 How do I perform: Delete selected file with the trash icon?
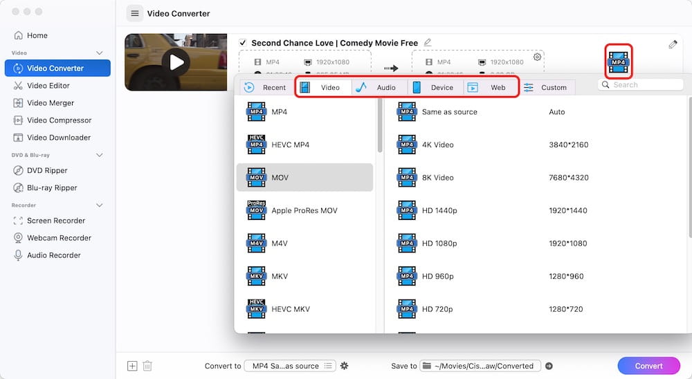tap(147, 366)
